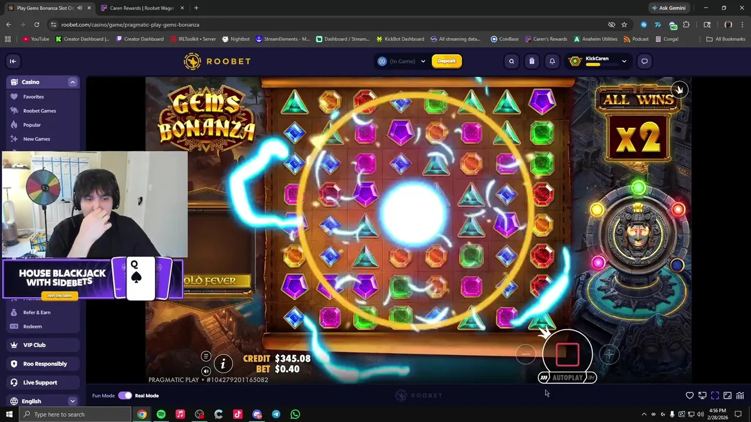Click the Windows search box
The width and height of the screenshot is (751, 422).
coord(75,414)
